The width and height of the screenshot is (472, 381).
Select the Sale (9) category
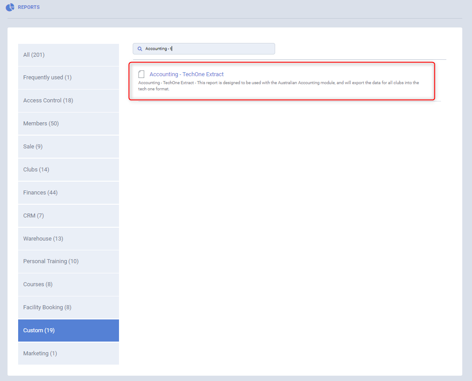68,147
